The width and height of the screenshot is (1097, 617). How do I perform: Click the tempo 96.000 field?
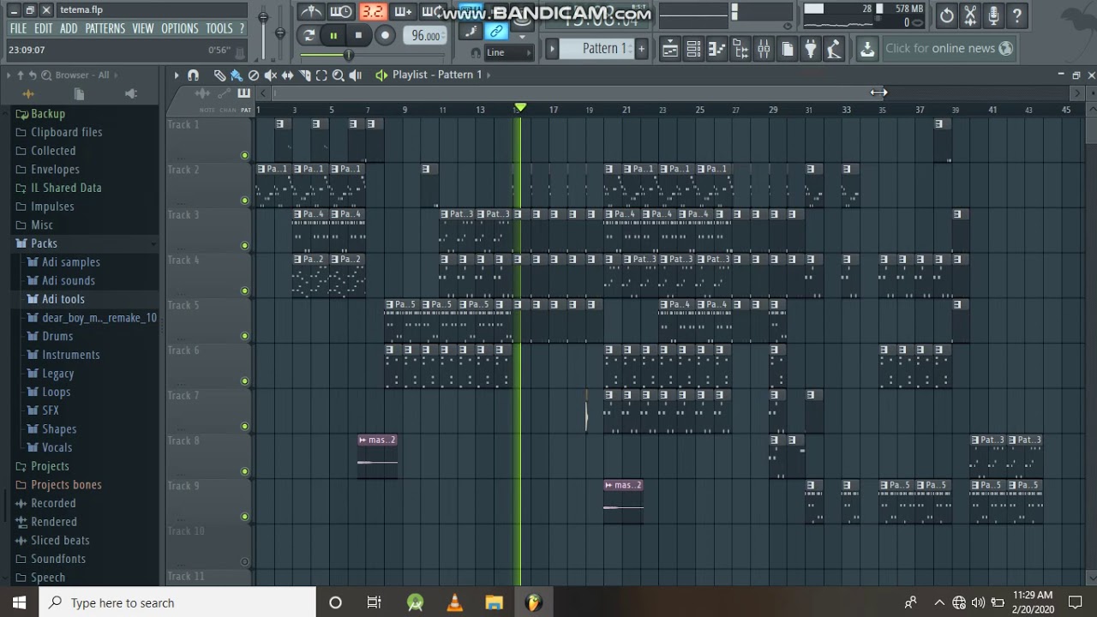425,35
